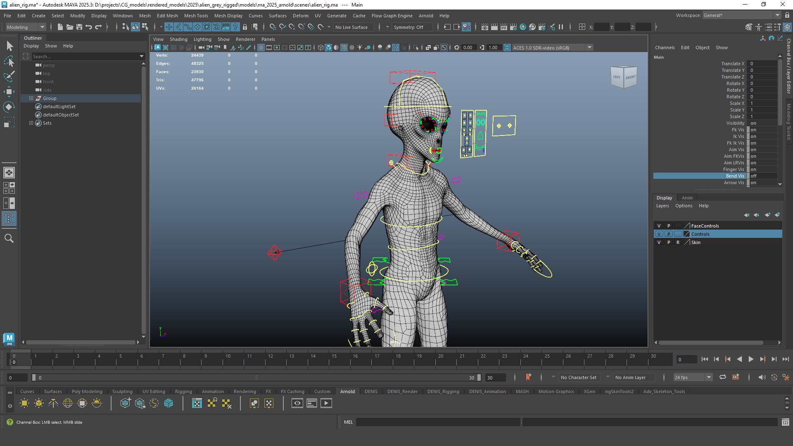Switch to the Rigging shelf tab
Screen dimensions: 793x446
pos(183,391)
